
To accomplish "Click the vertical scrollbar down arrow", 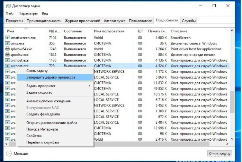I will pos(232,139).
